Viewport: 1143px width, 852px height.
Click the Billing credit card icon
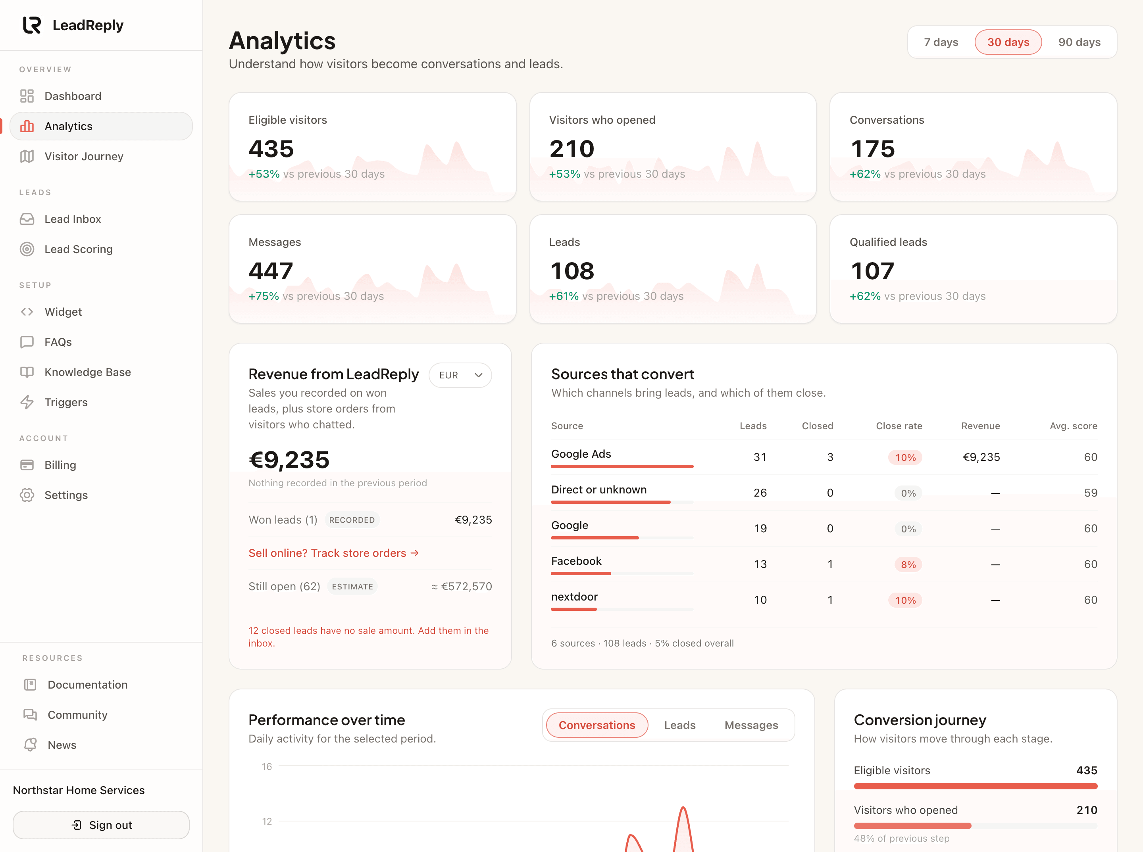click(27, 465)
